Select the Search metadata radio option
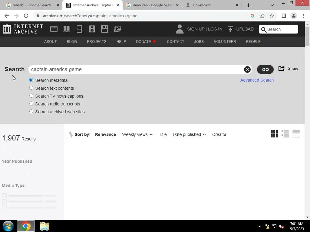 point(31,80)
